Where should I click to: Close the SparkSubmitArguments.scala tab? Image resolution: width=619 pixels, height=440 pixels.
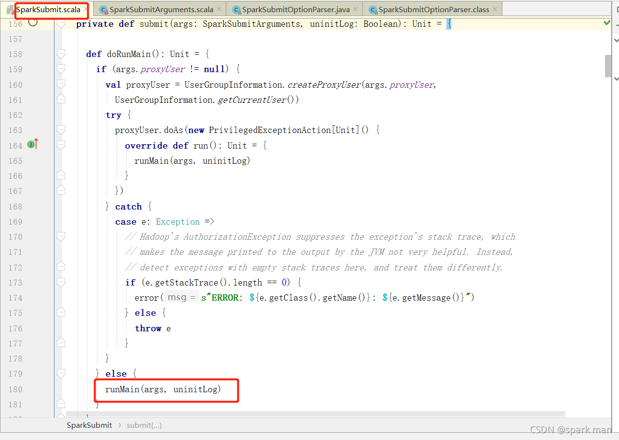coord(218,9)
